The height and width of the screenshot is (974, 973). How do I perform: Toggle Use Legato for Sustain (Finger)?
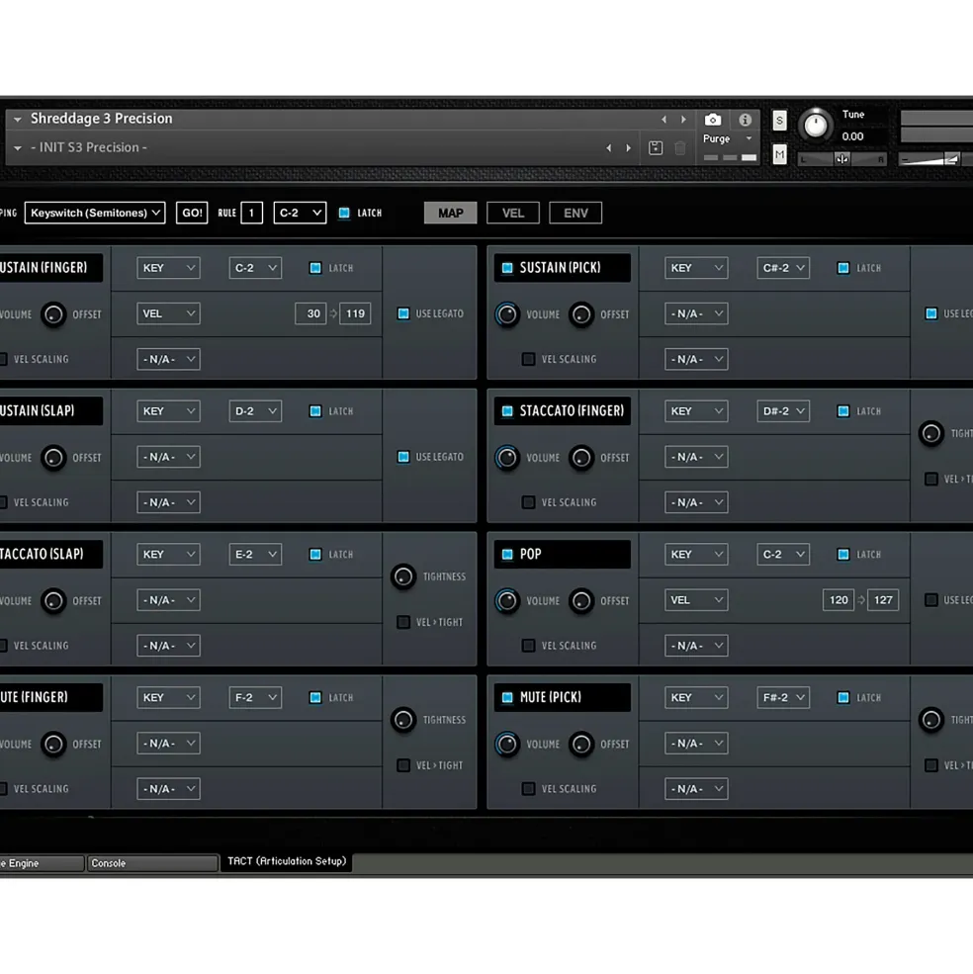point(403,313)
